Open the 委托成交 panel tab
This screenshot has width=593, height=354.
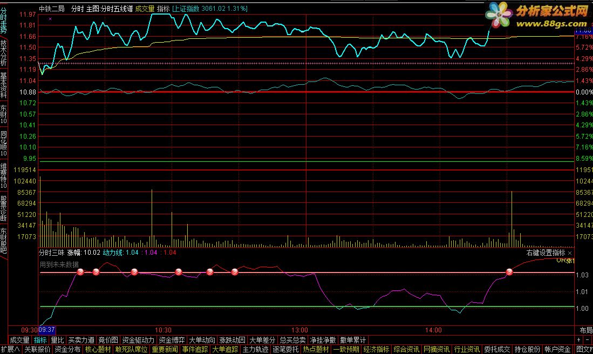click(497, 350)
